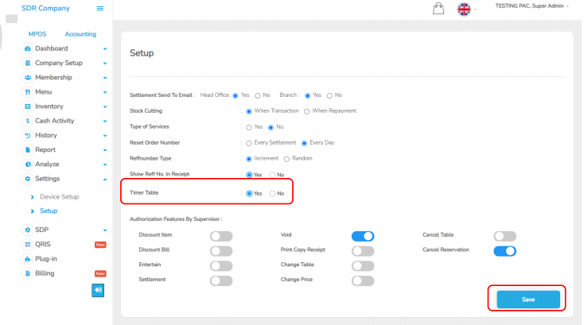Screen dimensions: 584x325
Task: Click the blue sidebar collapse arrow icon
Action: point(98,290)
